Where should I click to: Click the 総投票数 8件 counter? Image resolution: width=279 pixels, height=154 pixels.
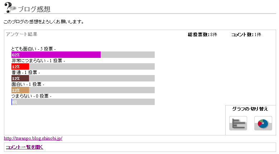(202, 35)
